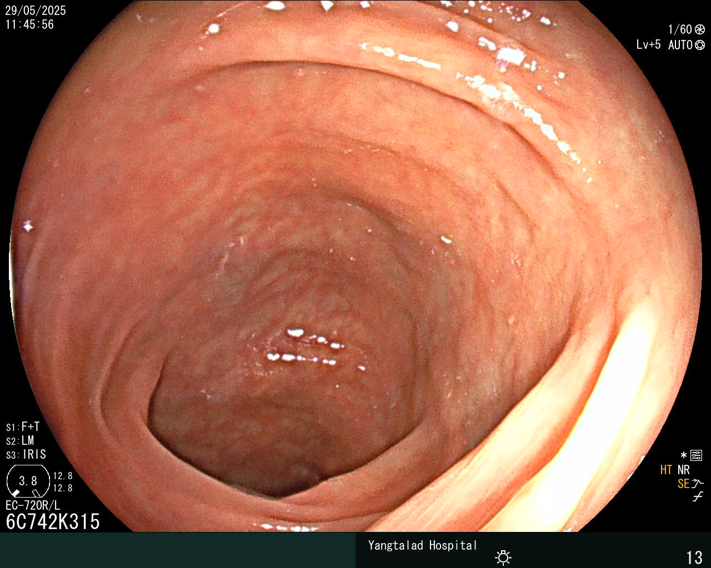Click the AUTO iris mode icon
Viewport: 711px width, 568px height.
[x=700, y=45]
